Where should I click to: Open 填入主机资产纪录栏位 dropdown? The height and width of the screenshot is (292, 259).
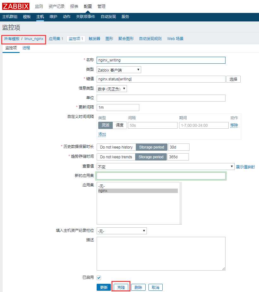[122, 231]
